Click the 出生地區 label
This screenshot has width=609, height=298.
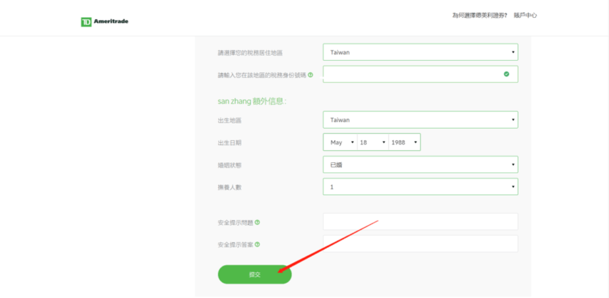pos(229,121)
